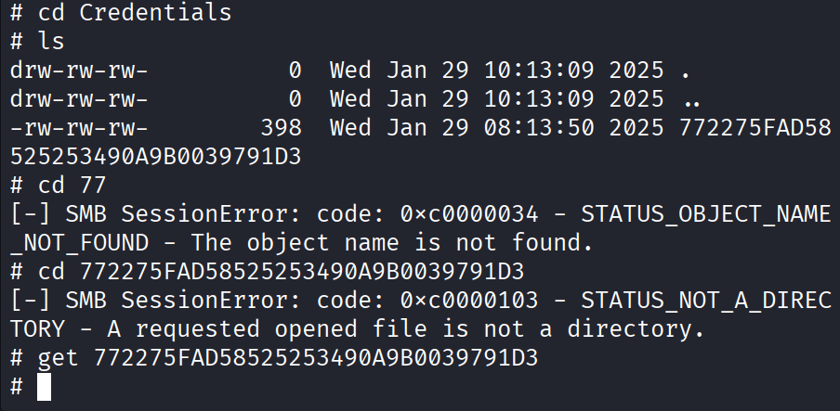Click the single-dot current directory entry

[685, 71]
